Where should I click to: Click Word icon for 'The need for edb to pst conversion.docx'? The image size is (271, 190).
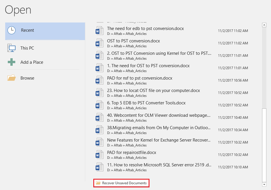100,31
